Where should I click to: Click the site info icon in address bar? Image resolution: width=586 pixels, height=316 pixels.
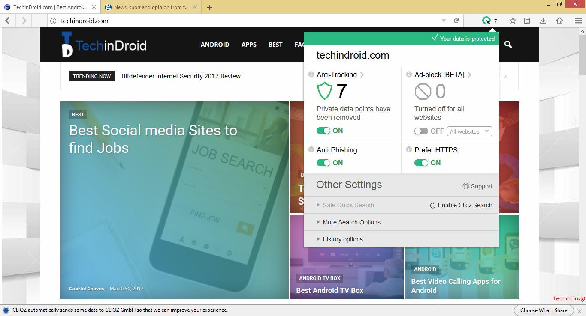tap(53, 21)
